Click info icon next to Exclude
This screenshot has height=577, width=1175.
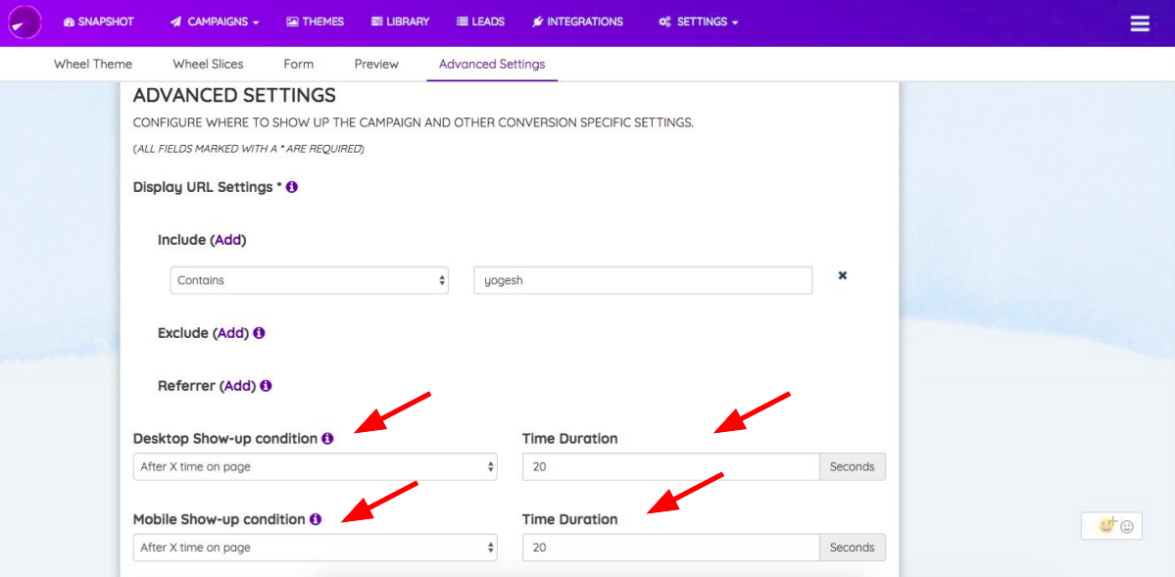pyautogui.click(x=259, y=333)
